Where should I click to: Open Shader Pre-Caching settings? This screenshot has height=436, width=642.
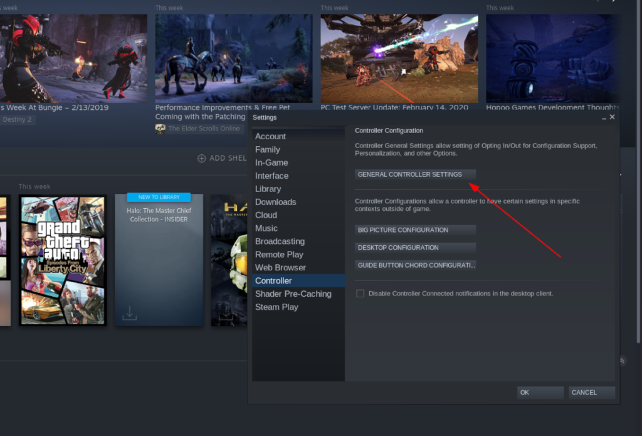point(293,294)
